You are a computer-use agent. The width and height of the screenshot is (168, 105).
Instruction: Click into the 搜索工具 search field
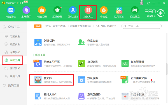pos(141,26)
